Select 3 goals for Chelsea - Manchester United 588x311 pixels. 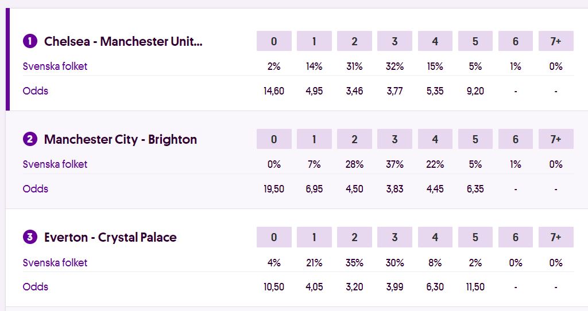tap(394, 41)
